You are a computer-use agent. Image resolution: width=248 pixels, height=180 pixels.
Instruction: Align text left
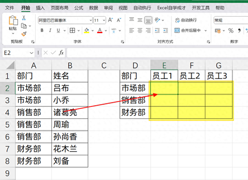point(132,30)
